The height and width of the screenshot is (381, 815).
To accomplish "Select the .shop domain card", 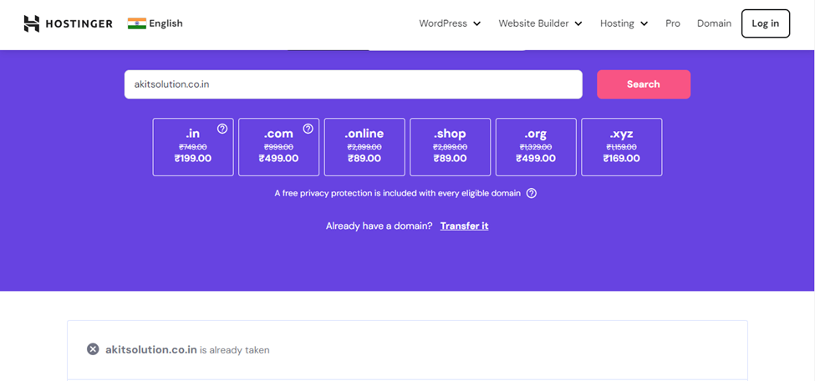I will (x=450, y=147).
